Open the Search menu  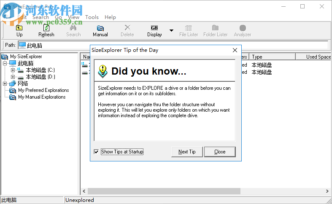tap(40, 17)
